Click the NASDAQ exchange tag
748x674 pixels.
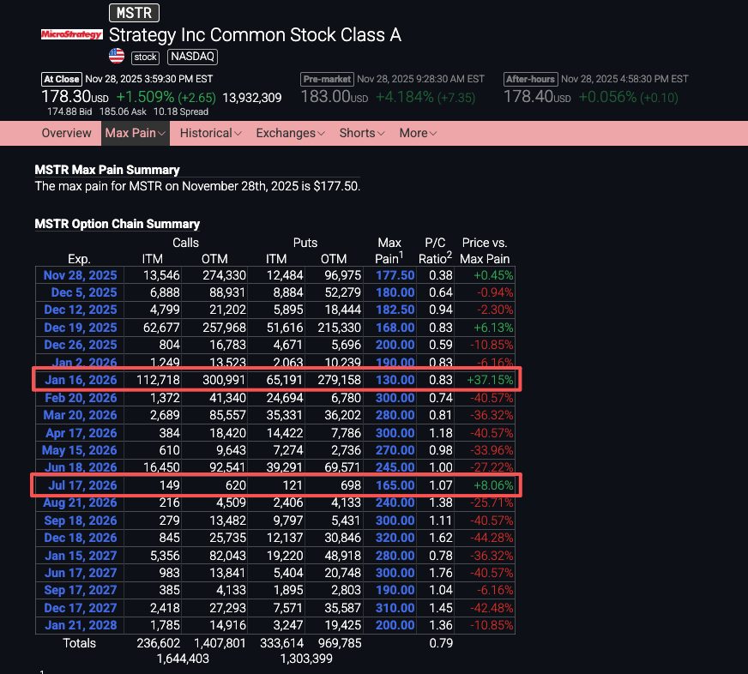(193, 57)
